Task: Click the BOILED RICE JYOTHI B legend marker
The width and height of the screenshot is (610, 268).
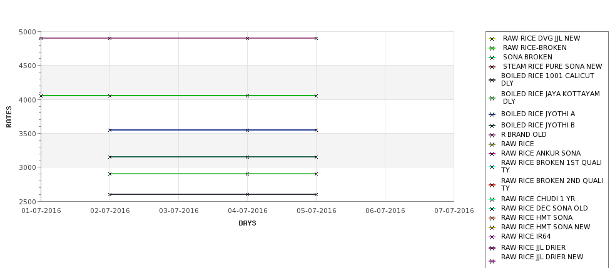Action: pyautogui.click(x=492, y=126)
